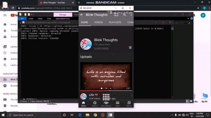
Task: Open the options dots of the Life video
Action: (x=132, y=95)
